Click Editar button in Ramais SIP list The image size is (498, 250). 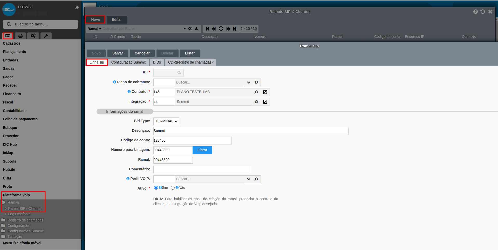117,19
